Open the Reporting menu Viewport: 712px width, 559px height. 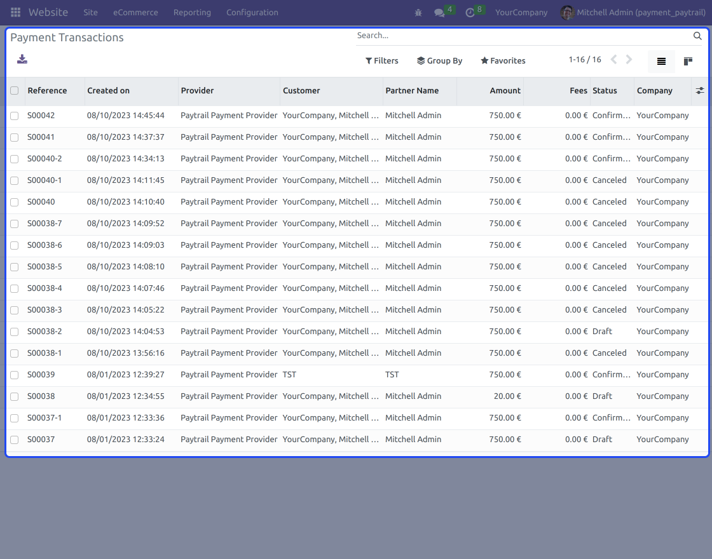click(x=192, y=13)
